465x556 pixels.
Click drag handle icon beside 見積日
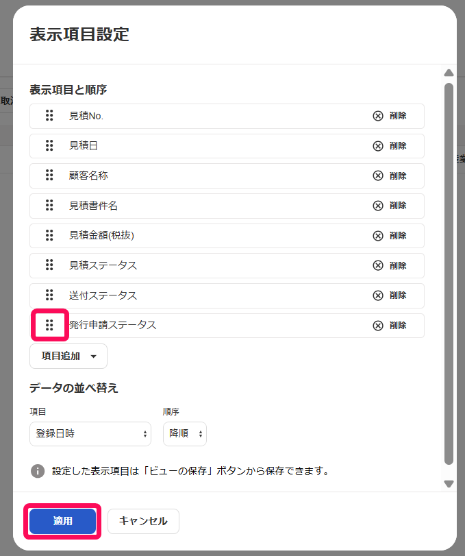(49, 145)
